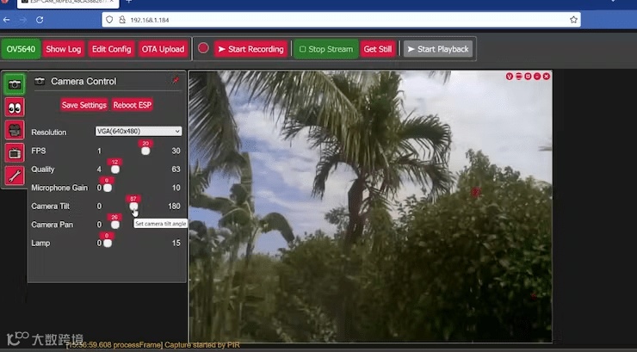The width and height of the screenshot is (637, 352).
Task: Open the Camera Control sidebar tab
Action: pyautogui.click(x=15, y=84)
